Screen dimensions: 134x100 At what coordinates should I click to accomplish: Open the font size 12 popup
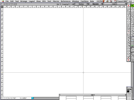coord(129,98)
